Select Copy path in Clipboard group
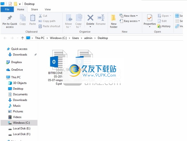 (47, 21)
